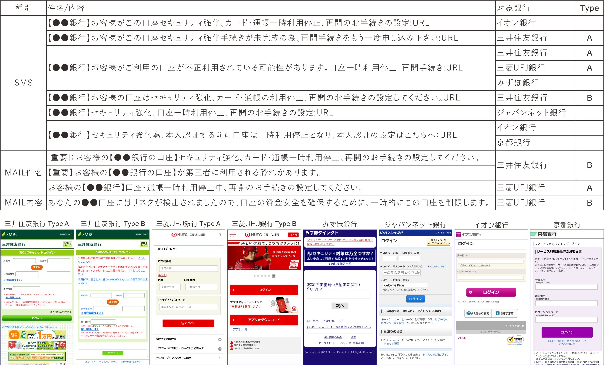The image size is (604, 365).
Task: Click the MUFG app phone image
Action: point(283,305)
